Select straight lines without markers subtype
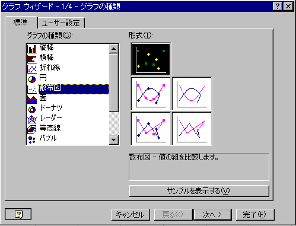This screenshot has height=226, width=296. (x=192, y=129)
